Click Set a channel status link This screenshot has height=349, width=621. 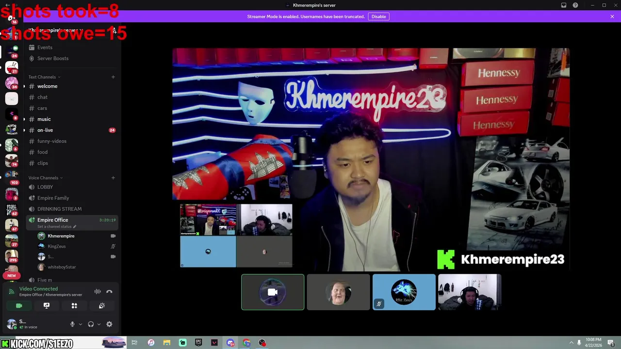(54, 227)
